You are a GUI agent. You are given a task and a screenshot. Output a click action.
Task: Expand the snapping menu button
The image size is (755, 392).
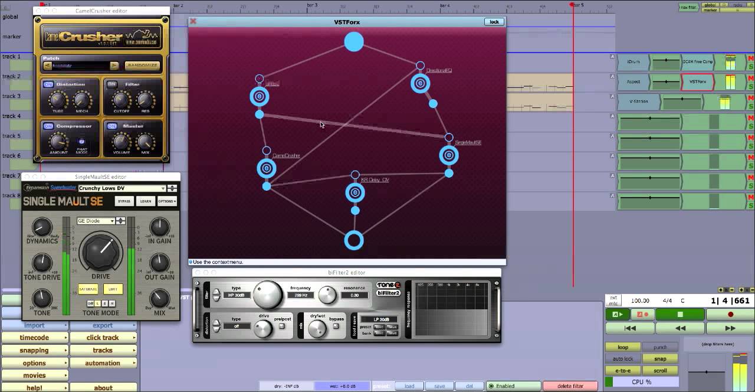click(x=35, y=351)
